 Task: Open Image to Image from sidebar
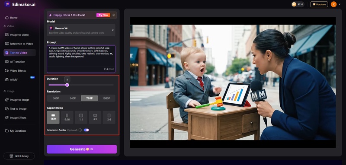pos(19,100)
